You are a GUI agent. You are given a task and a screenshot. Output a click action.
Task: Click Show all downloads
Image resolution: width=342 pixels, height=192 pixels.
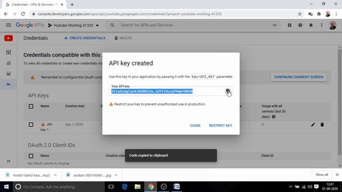click(x=322, y=174)
